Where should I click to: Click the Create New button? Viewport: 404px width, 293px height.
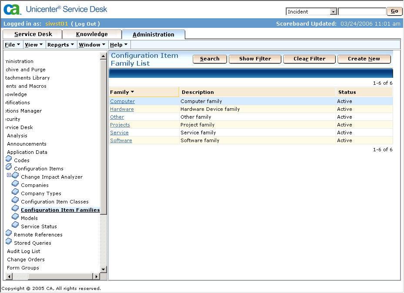coord(364,59)
